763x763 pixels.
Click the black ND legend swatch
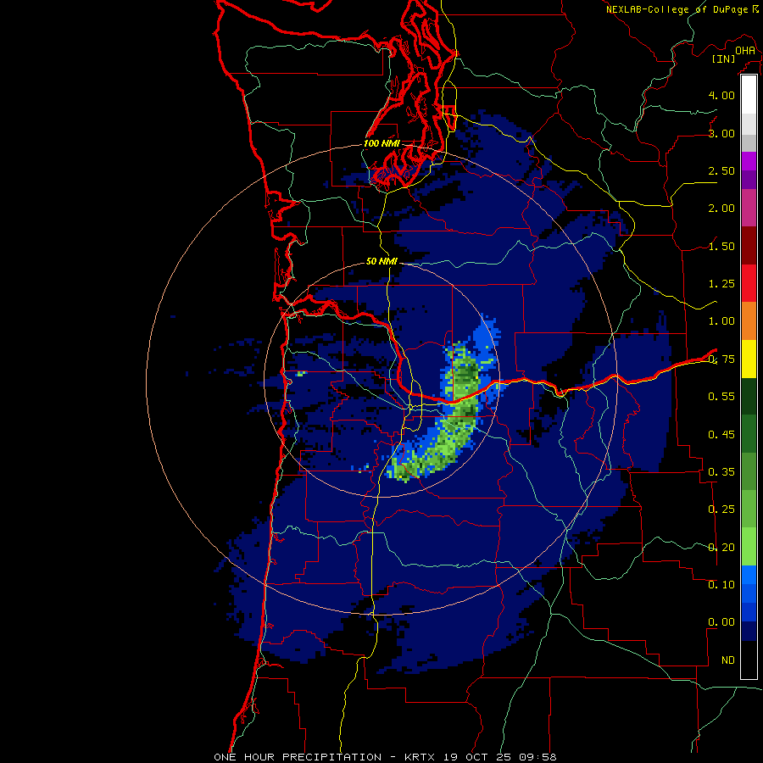[x=749, y=660]
